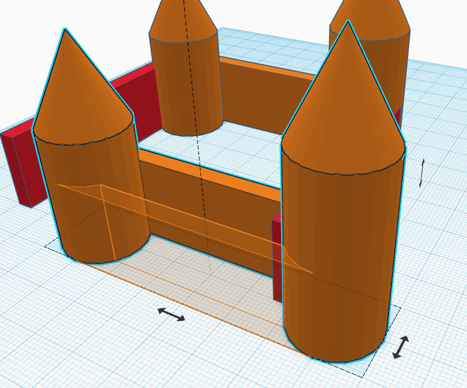
Task: Select the front-right tower's cone roof
Action: [x=344, y=110]
